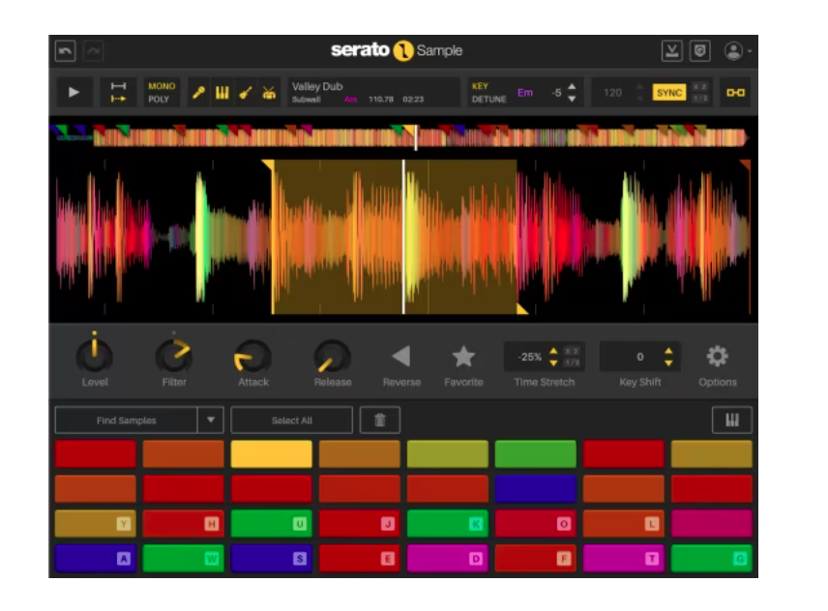
Task: Click the overview waveform playhead marker
Action: point(416,137)
